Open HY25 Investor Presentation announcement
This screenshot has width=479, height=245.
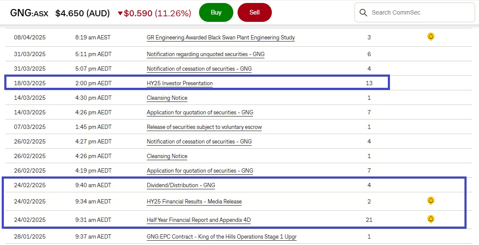[x=179, y=83]
